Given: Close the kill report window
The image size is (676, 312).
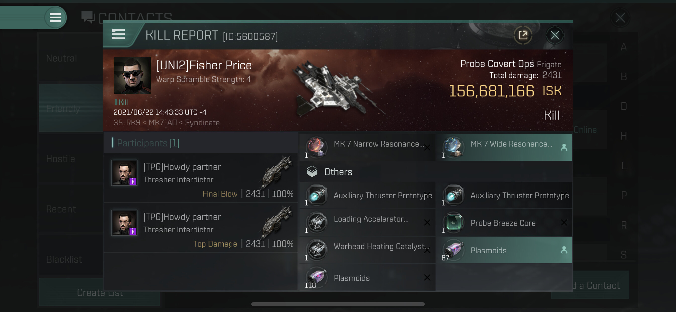Looking at the screenshot, I should point(555,35).
